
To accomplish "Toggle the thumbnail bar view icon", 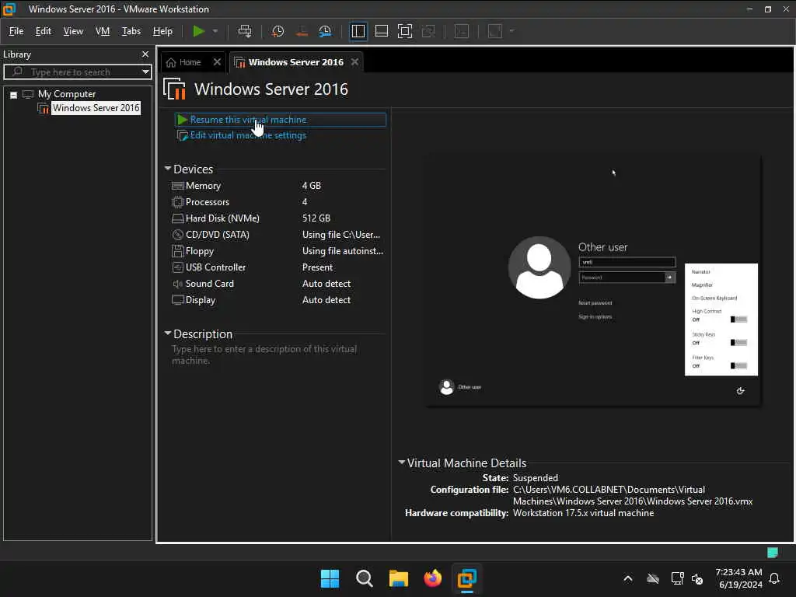I will (x=381, y=31).
